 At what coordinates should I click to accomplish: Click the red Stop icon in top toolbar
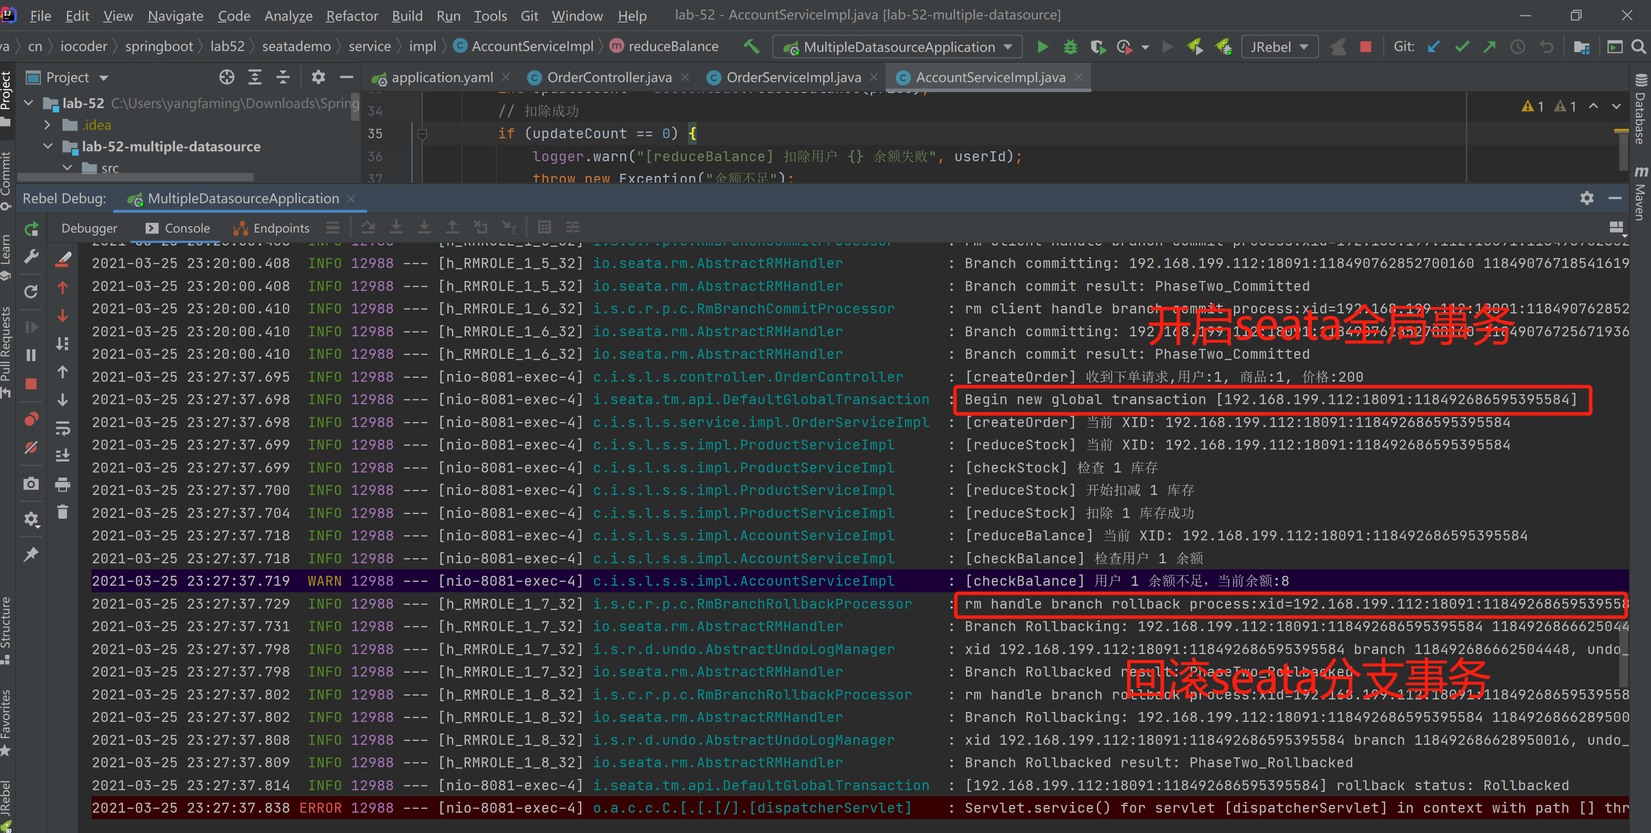coord(1366,46)
